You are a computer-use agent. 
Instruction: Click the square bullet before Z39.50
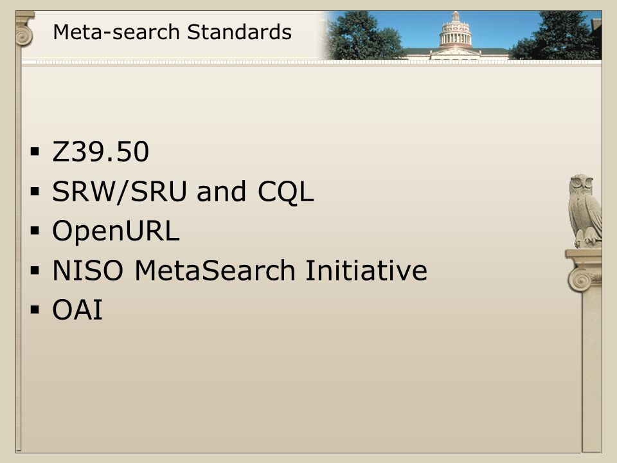pyautogui.click(x=35, y=152)
